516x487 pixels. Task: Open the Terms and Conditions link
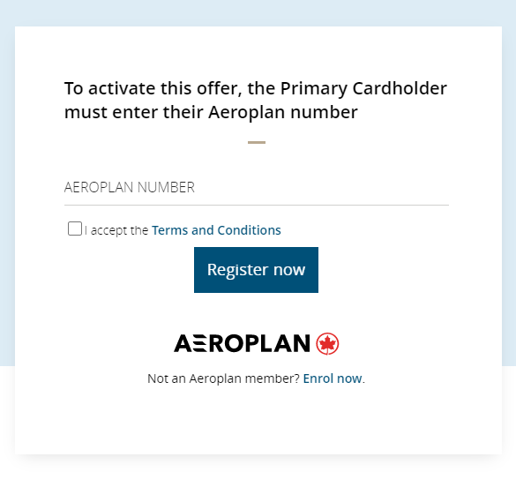pyautogui.click(x=216, y=230)
